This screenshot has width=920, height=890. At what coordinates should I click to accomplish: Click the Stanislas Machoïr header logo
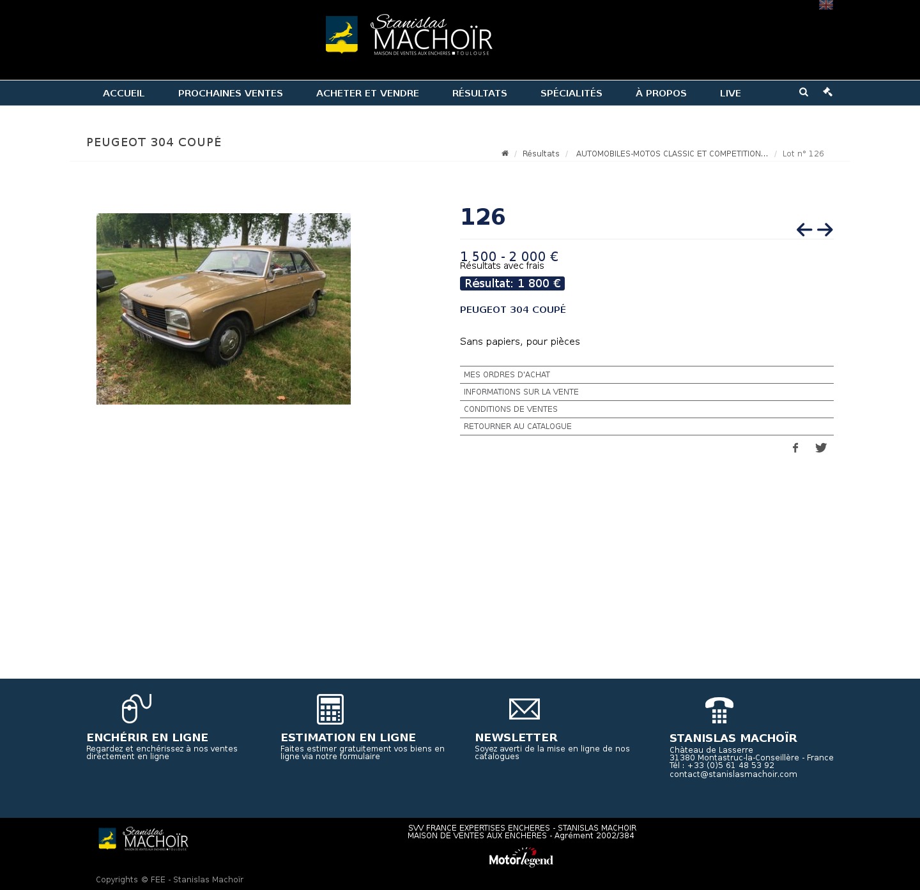[x=409, y=35]
